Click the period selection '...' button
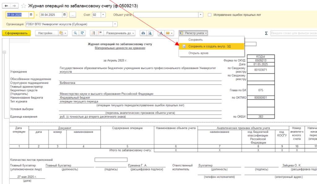317x184 pixels. click(72, 15)
